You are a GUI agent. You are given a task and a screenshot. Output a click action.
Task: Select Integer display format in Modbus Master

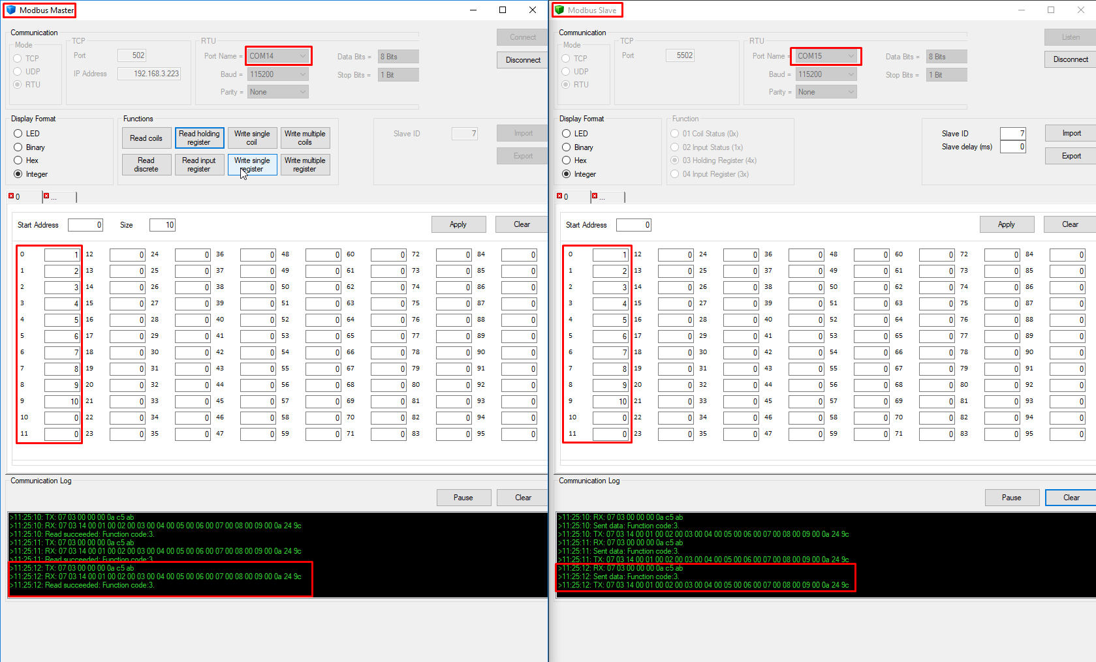(x=18, y=173)
